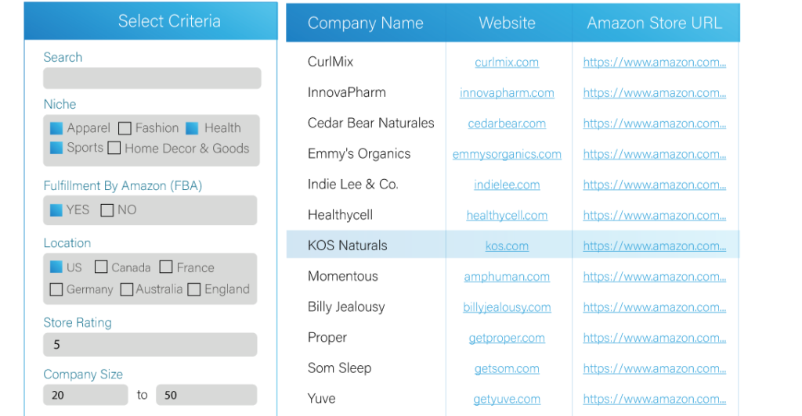
Task: Sort by Company Name column header
Action: [365, 23]
